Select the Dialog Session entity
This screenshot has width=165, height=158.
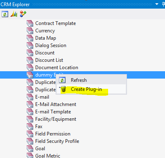pyautogui.click(x=51, y=45)
